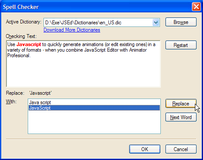Skip ahead with the Next Word button

(x=181, y=117)
